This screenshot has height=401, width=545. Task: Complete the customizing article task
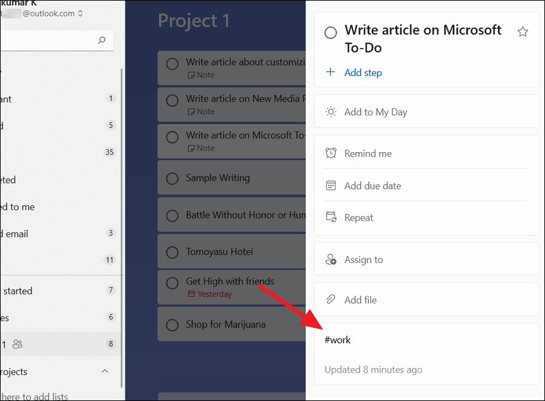tap(172, 63)
